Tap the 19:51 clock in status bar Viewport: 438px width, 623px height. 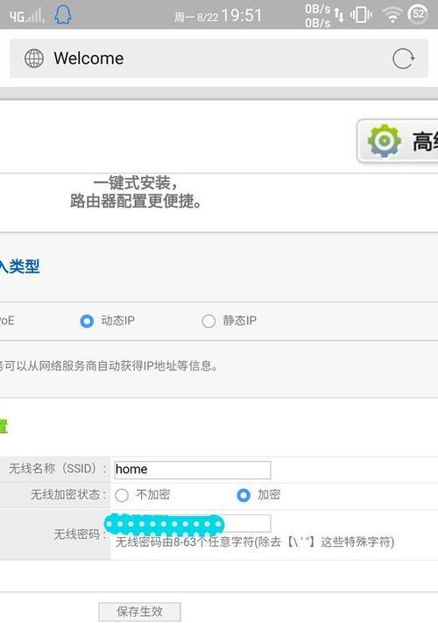[242, 16]
